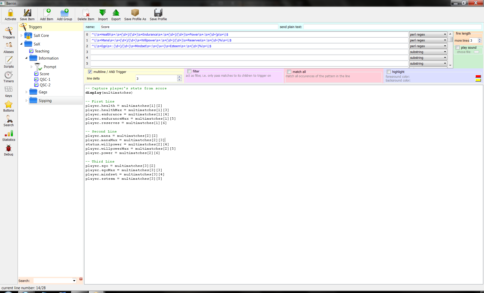Enable the filter checkbox

coord(189,71)
